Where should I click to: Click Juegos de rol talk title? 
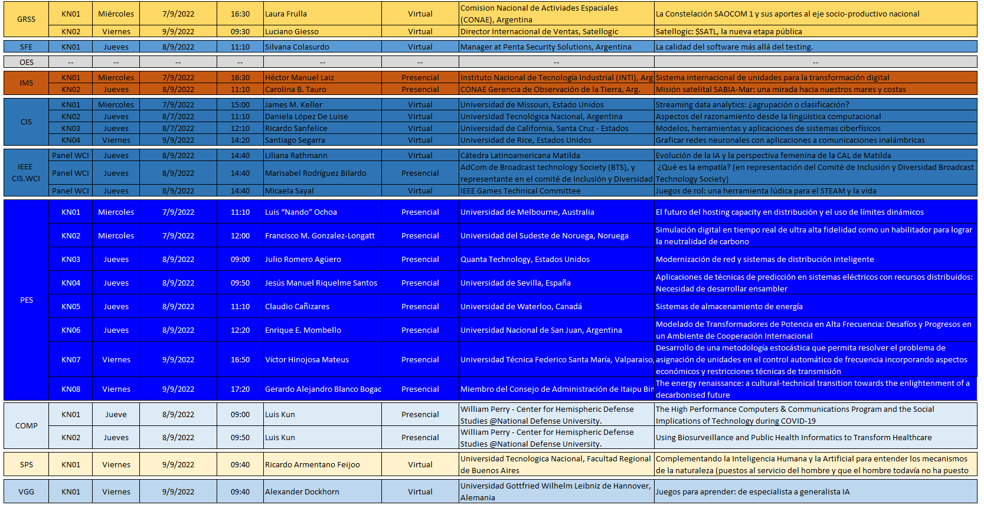(766, 191)
